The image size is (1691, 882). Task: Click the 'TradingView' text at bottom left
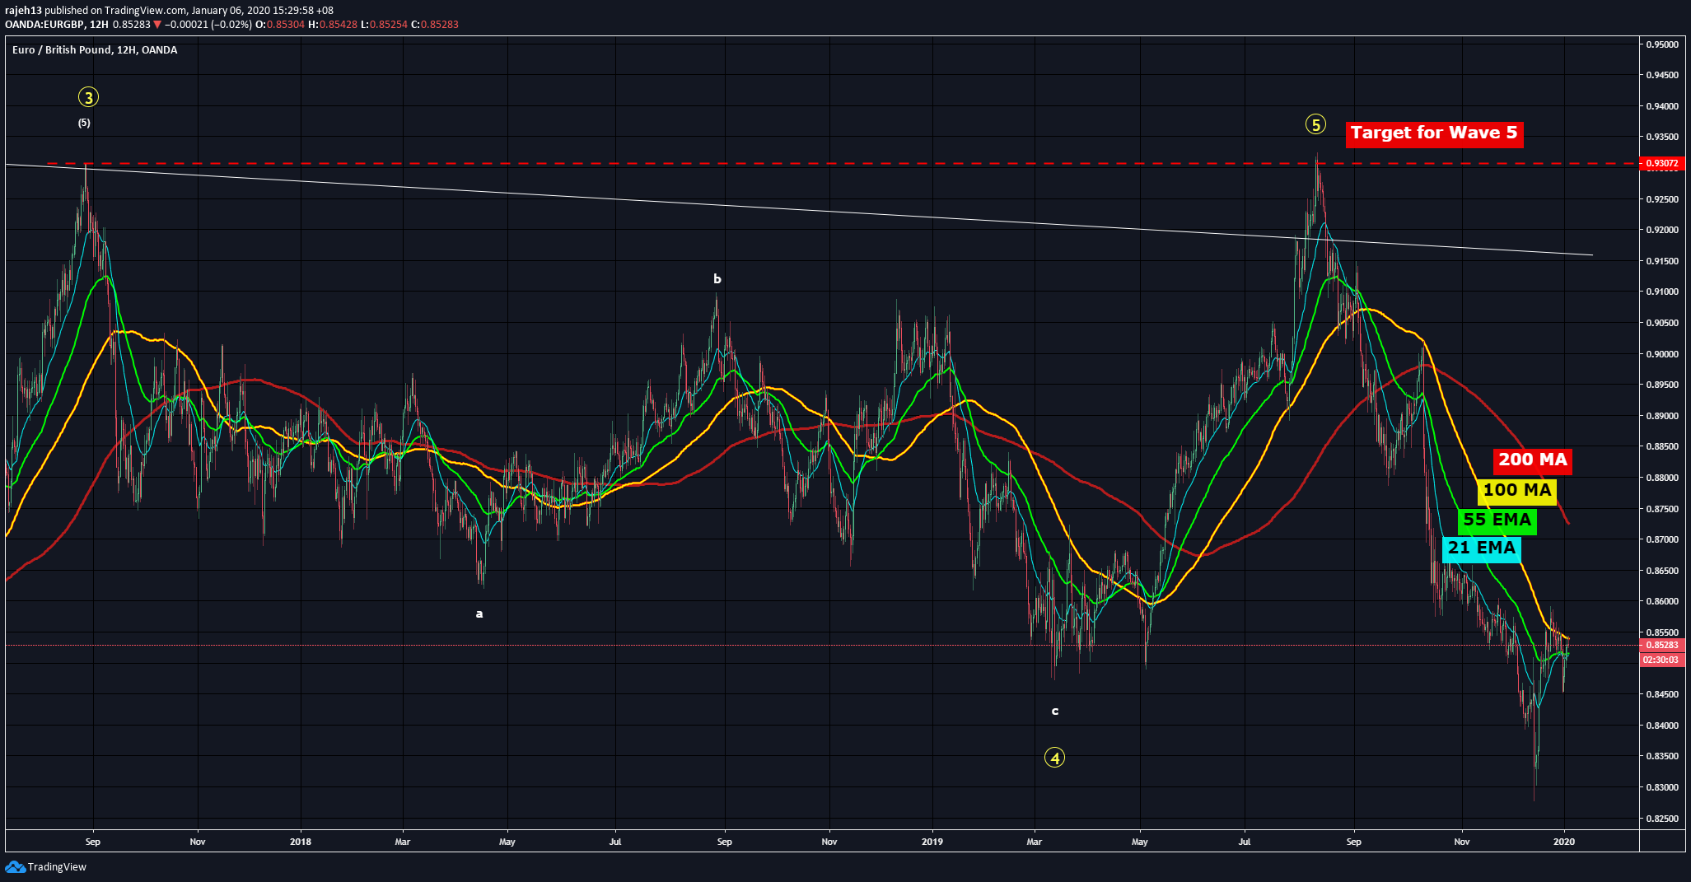pyautogui.click(x=57, y=867)
